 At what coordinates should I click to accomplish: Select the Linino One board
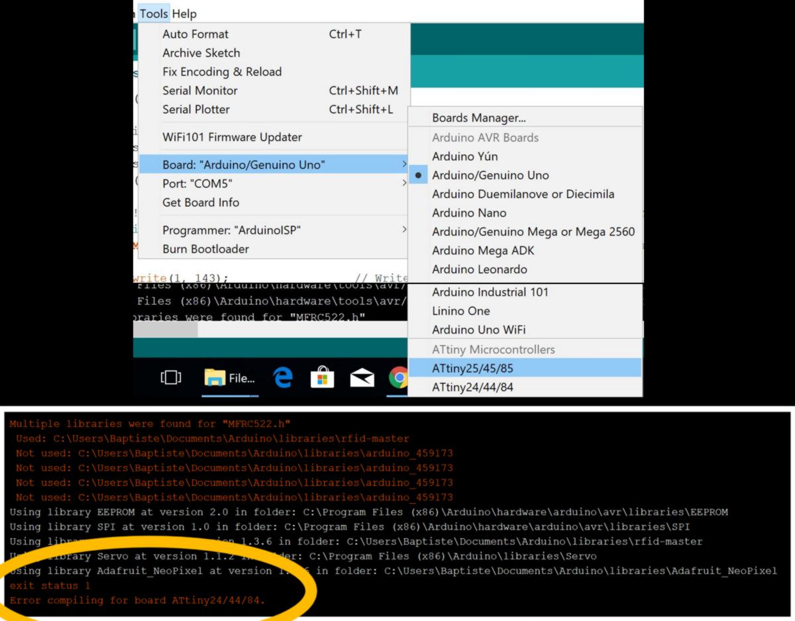(525, 311)
